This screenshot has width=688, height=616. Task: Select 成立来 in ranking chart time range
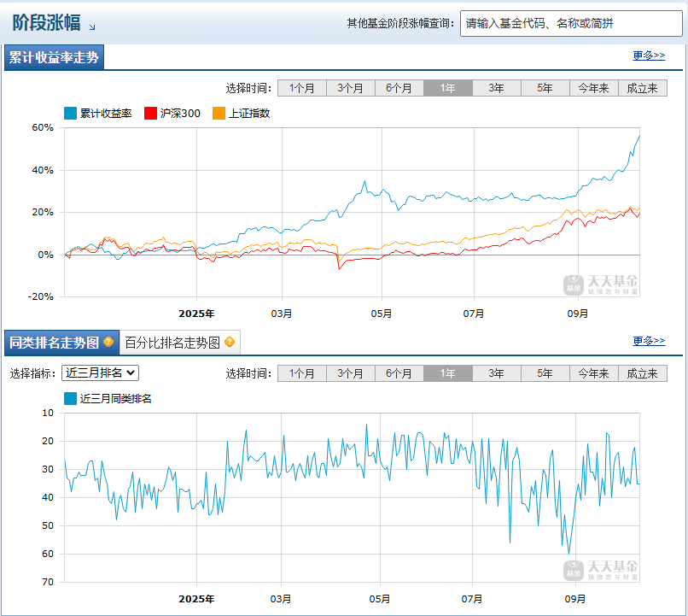(643, 373)
